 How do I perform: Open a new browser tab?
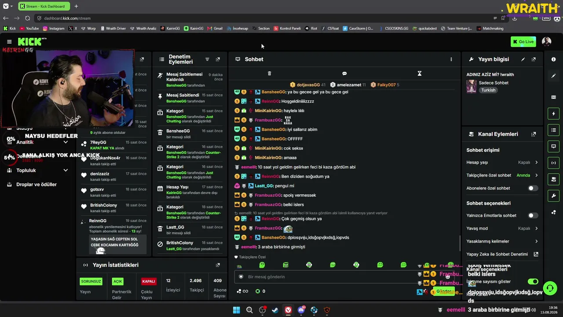click(76, 6)
